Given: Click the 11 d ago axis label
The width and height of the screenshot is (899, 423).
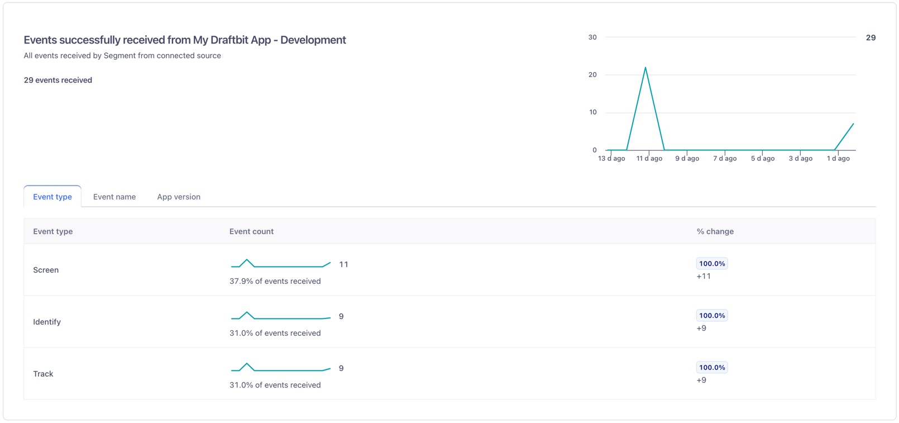Looking at the screenshot, I should point(649,159).
